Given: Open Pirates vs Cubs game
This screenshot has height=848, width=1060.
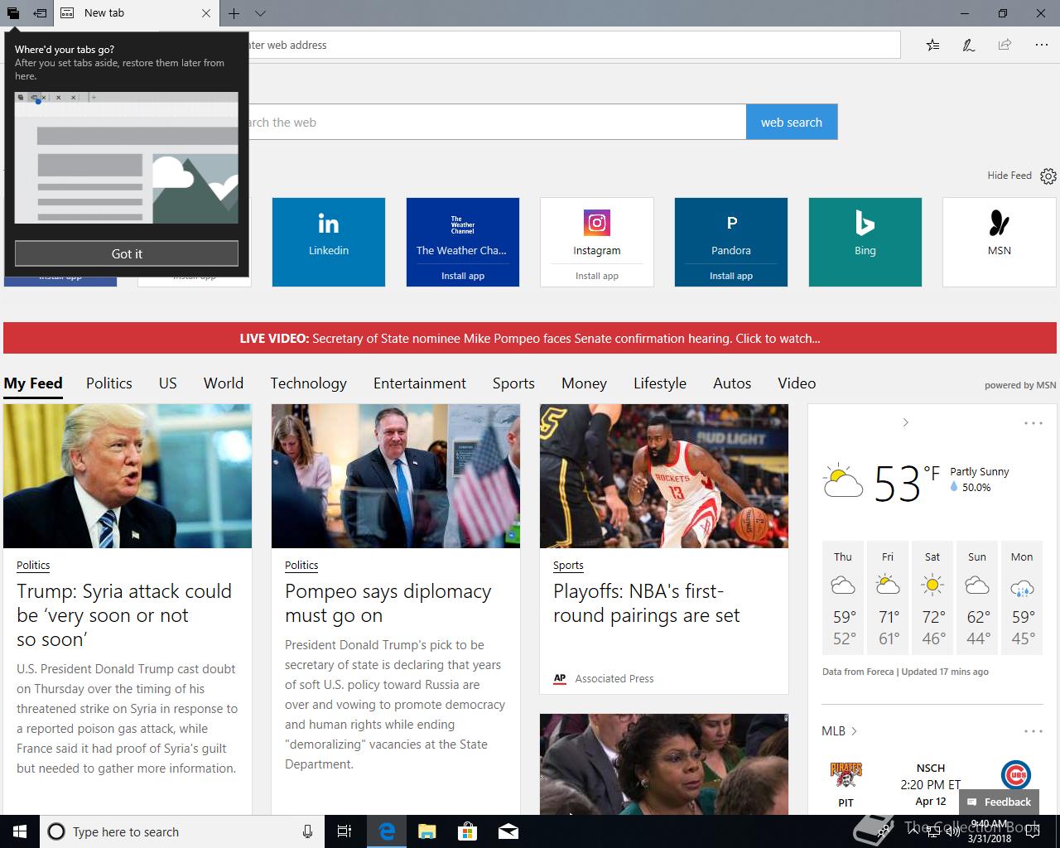Looking at the screenshot, I should click(x=931, y=784).
